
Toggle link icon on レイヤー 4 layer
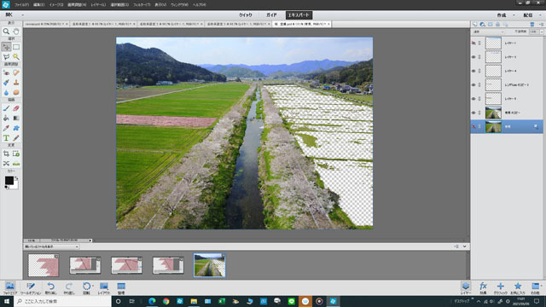click(479, 71)
